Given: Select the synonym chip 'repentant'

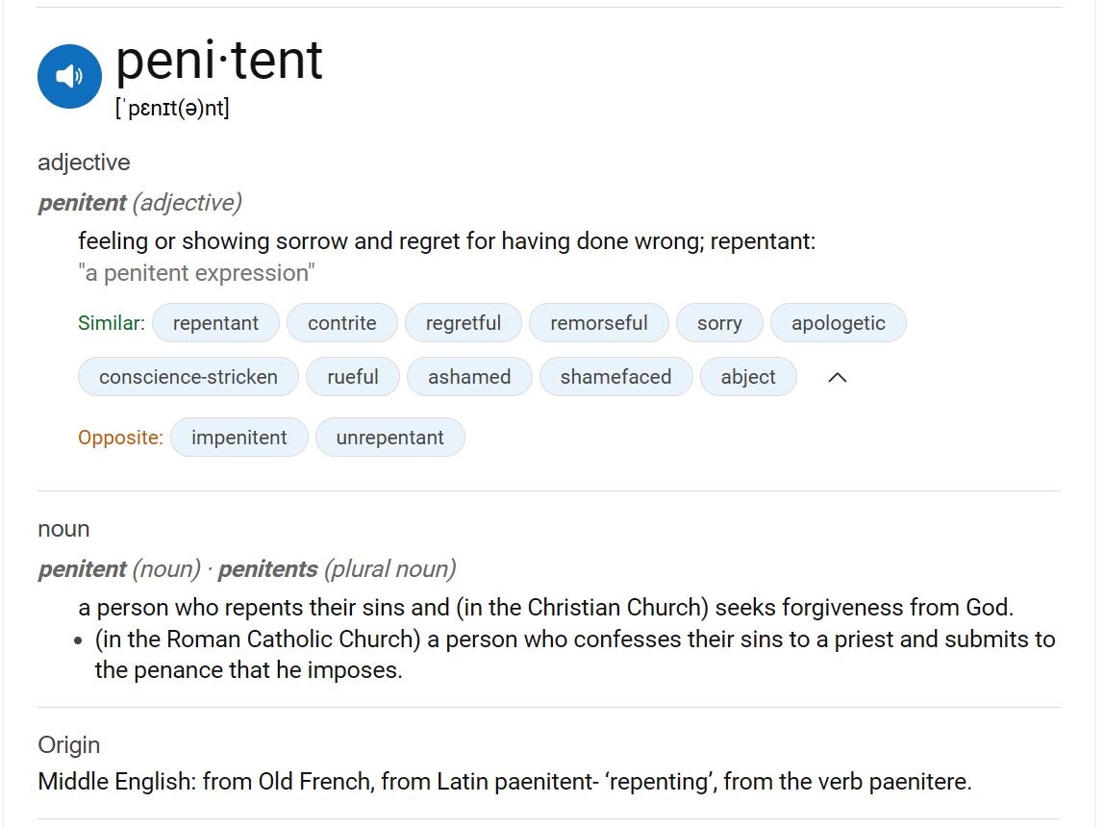Looking at the screenshot, I should [215, 323].
